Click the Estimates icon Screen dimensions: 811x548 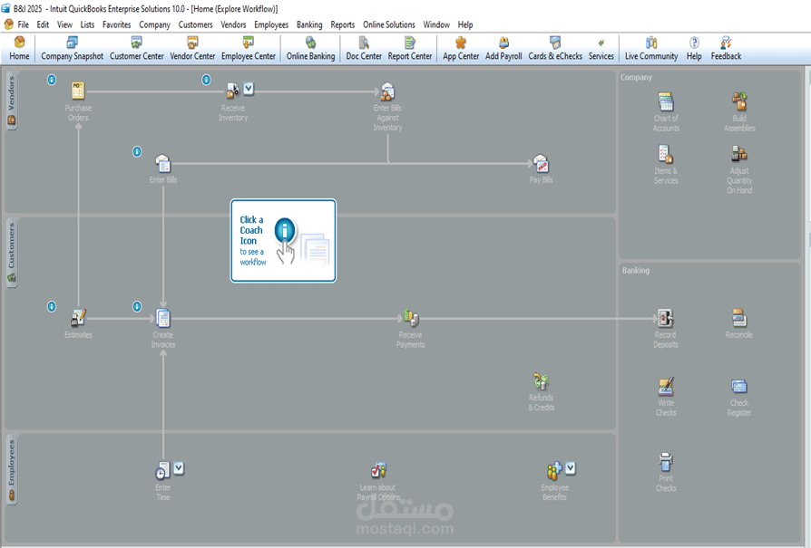coord(78,318)
